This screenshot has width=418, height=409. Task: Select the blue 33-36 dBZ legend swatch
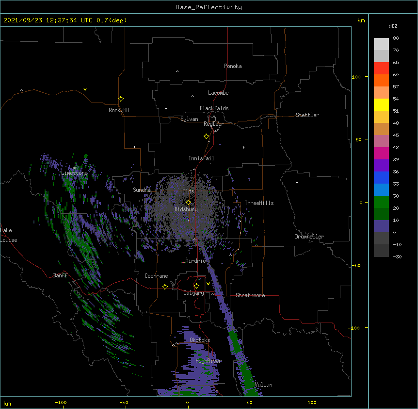pos(381,177)
